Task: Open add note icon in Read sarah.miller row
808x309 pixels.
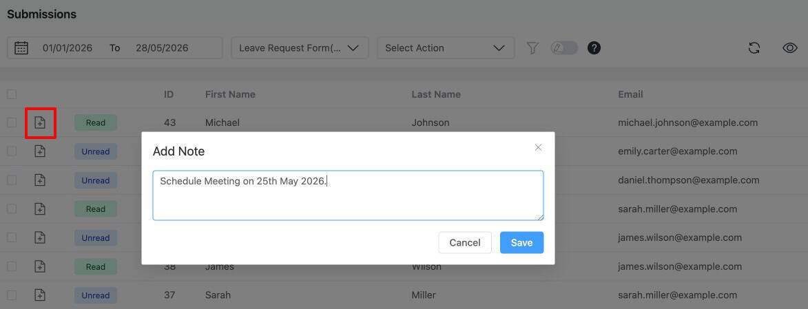Action: point(40,209)
